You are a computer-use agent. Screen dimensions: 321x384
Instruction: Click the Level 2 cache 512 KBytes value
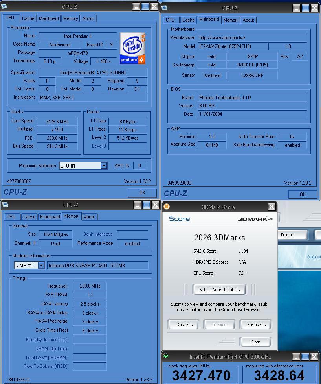click(128, 138)
